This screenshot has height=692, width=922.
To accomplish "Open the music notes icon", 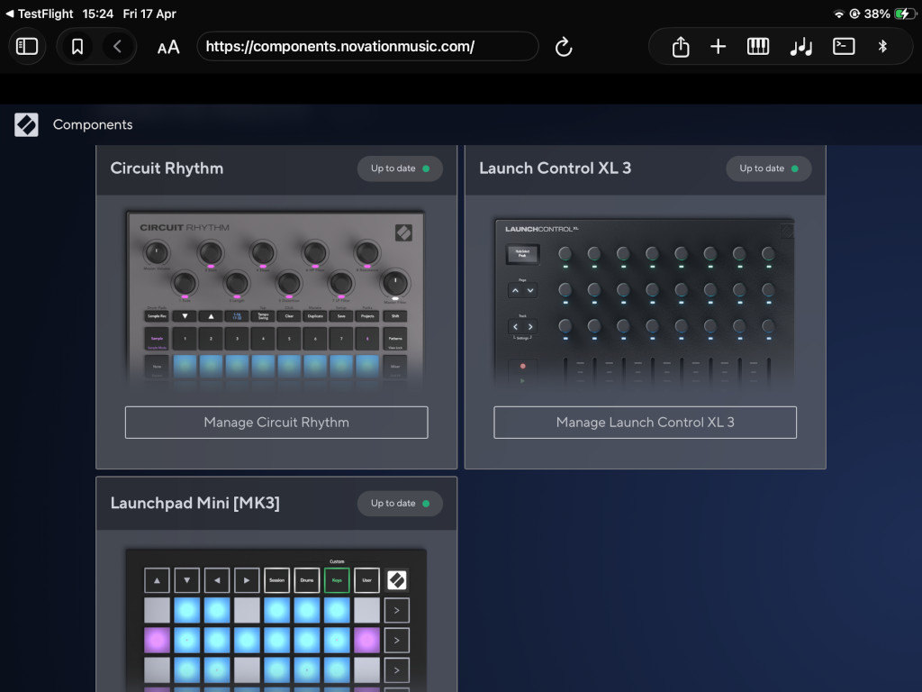I will pos(800,47).
